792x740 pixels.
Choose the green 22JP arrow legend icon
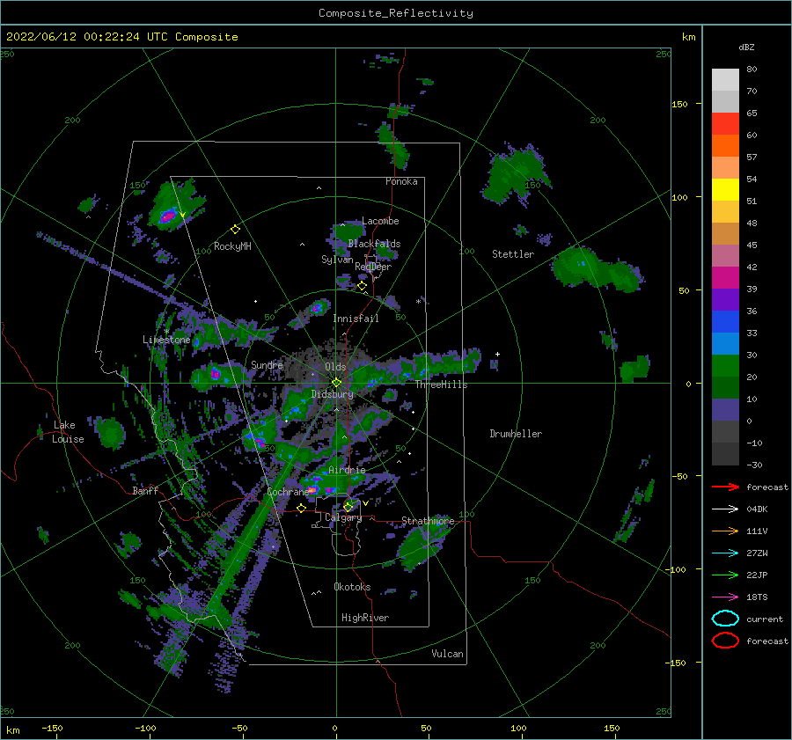tap(725, 575)
